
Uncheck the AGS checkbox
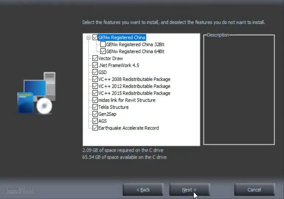tap(95, 121)
